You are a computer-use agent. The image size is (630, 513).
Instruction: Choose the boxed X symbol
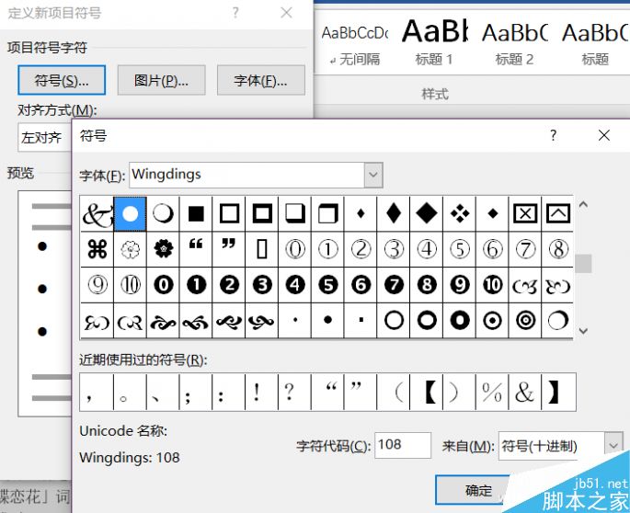pyautogui.click(x=524, y=213)
